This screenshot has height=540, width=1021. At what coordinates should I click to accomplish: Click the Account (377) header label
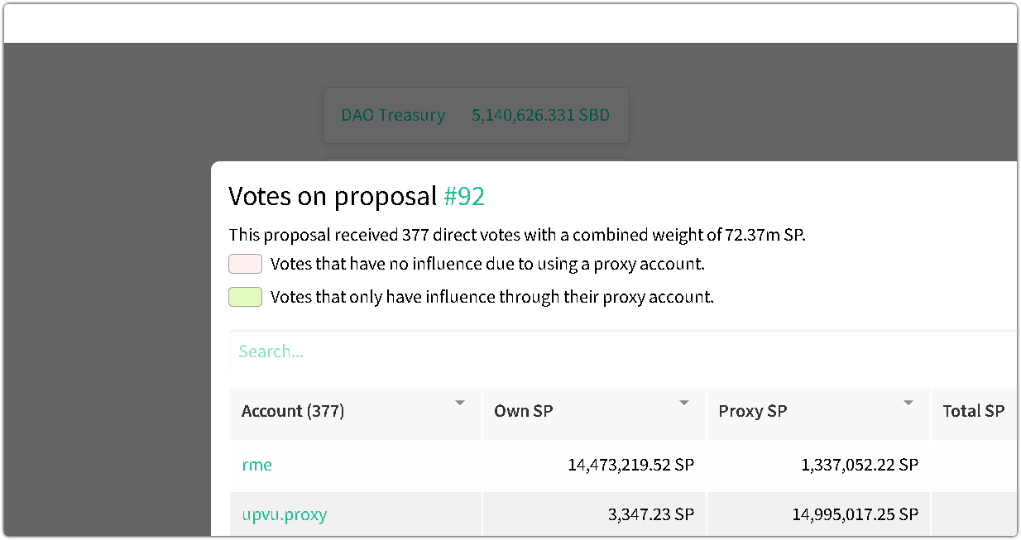click(293, 411)
